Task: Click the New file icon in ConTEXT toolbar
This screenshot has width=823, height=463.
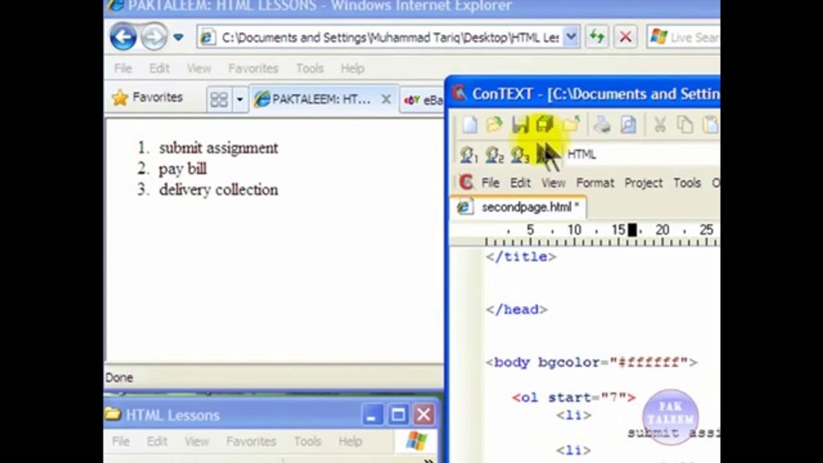Action: tap(469, 125)
